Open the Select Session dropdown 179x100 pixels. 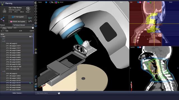coord(17,93)
